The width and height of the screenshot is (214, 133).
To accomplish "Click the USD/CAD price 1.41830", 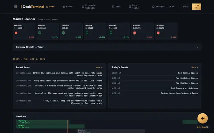I will tap(113, 28).
